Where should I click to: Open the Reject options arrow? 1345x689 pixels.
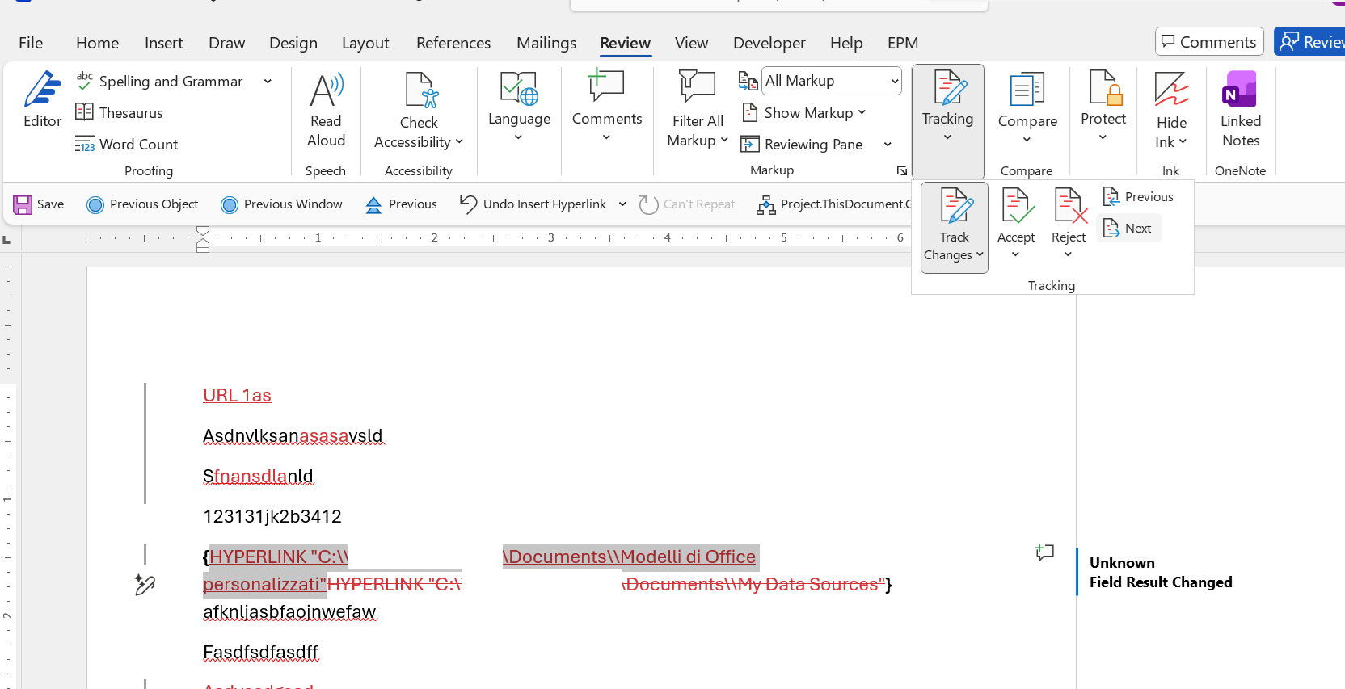pyautogui.click(x=1069, y=254)
